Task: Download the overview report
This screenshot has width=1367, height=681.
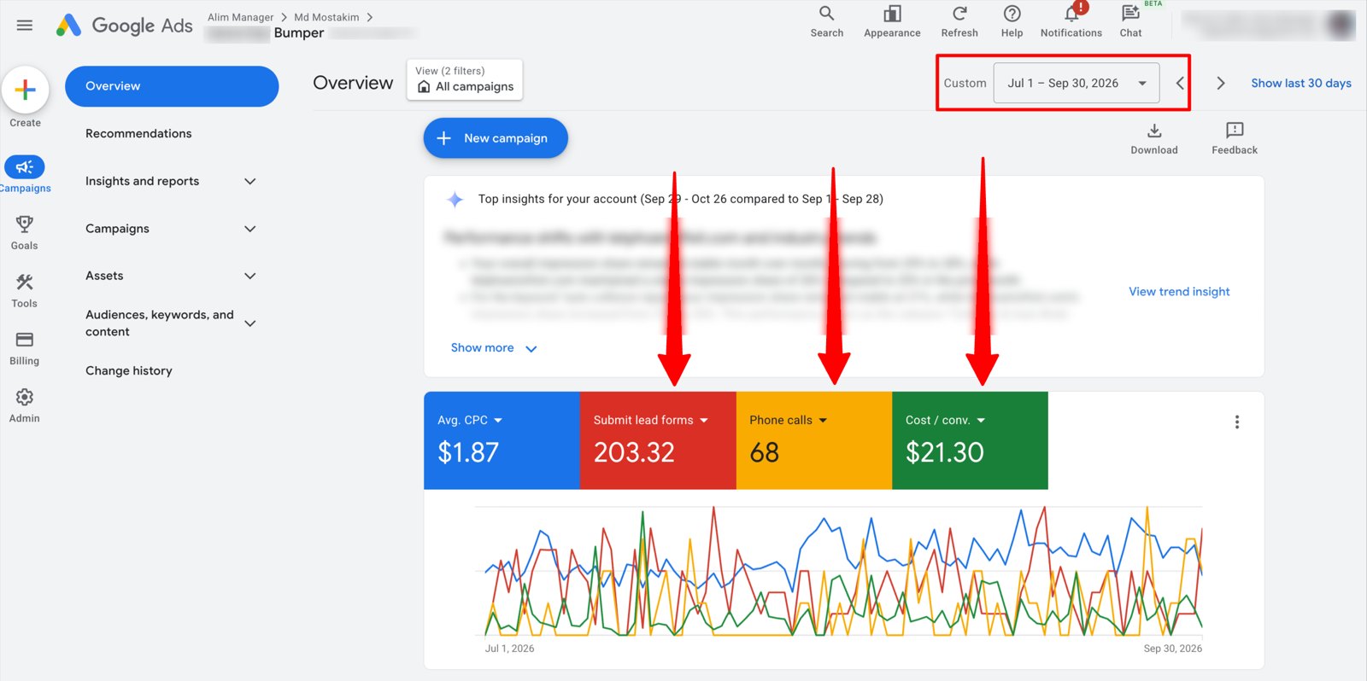Action: 1154,138
